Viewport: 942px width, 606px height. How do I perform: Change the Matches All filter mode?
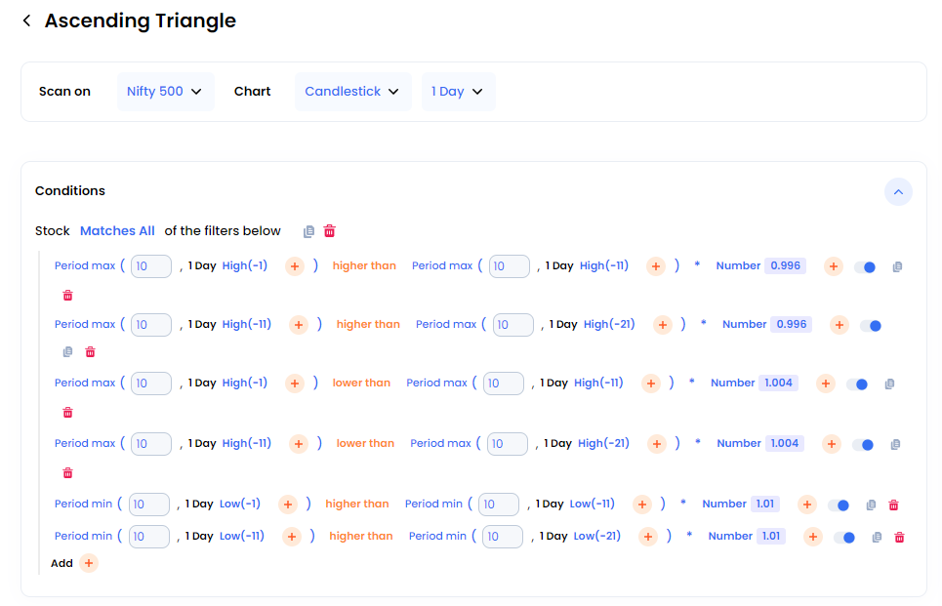click(117, 231)
